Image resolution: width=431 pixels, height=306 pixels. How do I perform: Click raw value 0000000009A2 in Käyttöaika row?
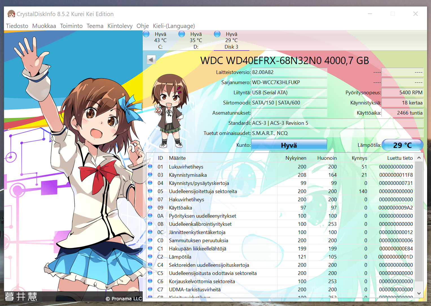[x=395, y=208]
